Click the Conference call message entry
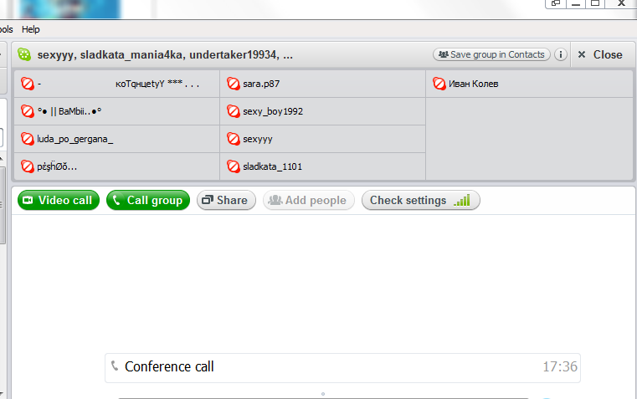Screen dimensions: 637x399 (342, 368)
